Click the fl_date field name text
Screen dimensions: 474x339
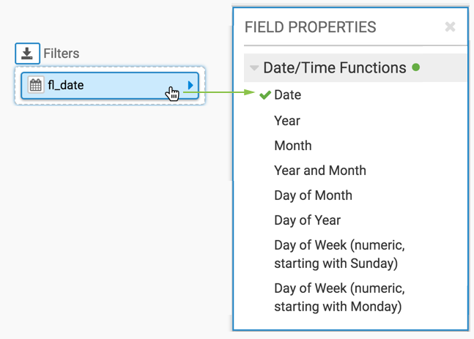tap(66, 86)
